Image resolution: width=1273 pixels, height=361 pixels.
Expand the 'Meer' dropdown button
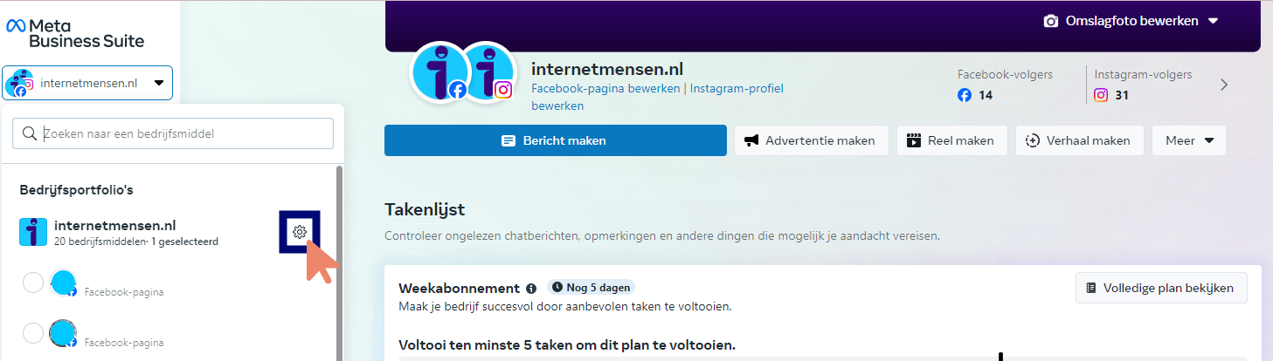coord(1189,140)
